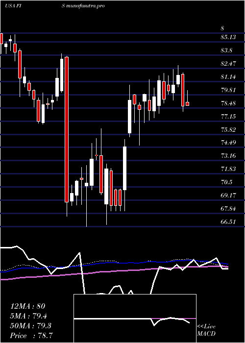Viewport: 245px width, 343px height.
Task: Click the last red candlestick on the chart
Action: [187, 104]
